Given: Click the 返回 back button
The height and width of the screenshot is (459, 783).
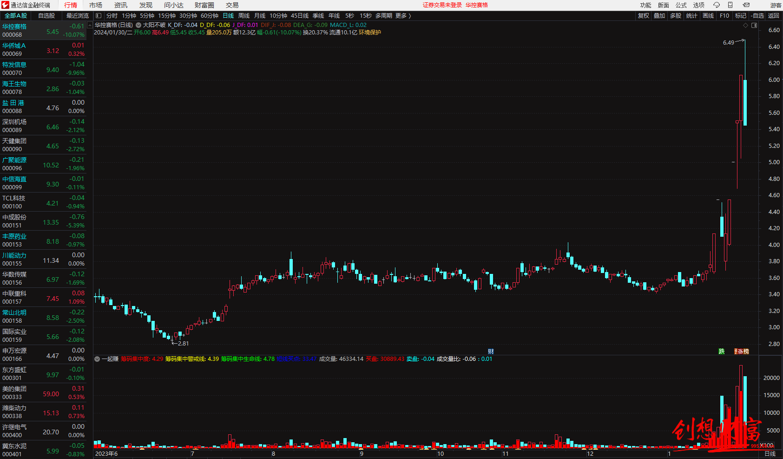Looking at the screenshot, I should click(774, 16).
